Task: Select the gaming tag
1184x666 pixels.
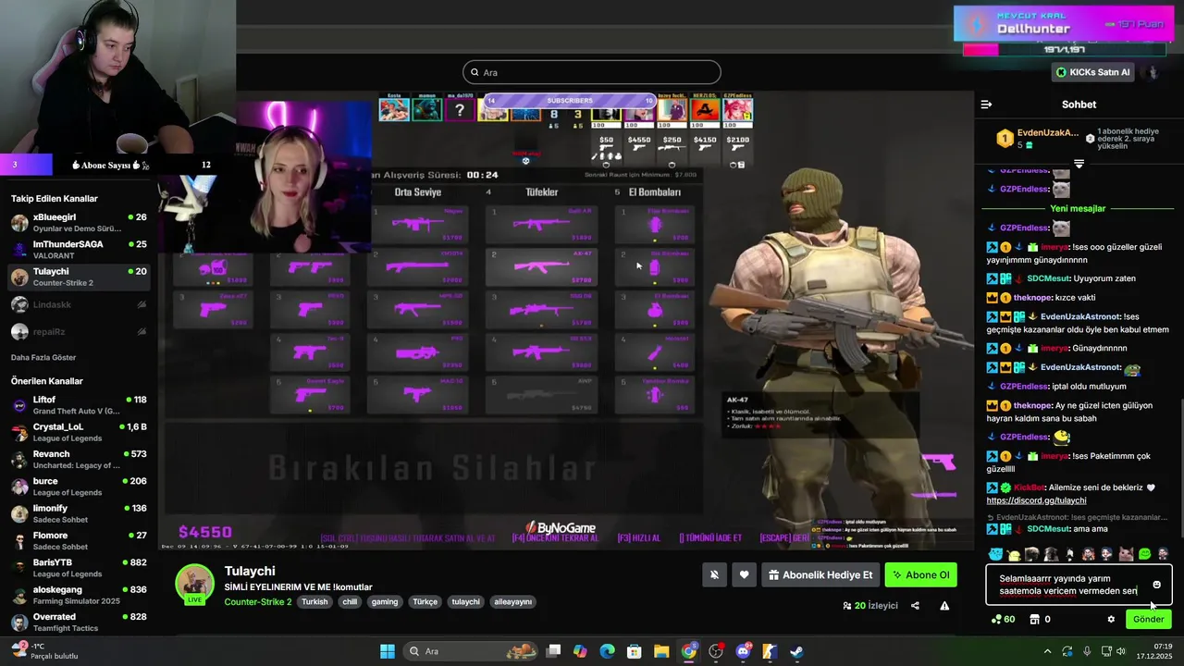Action: [385, 601]
